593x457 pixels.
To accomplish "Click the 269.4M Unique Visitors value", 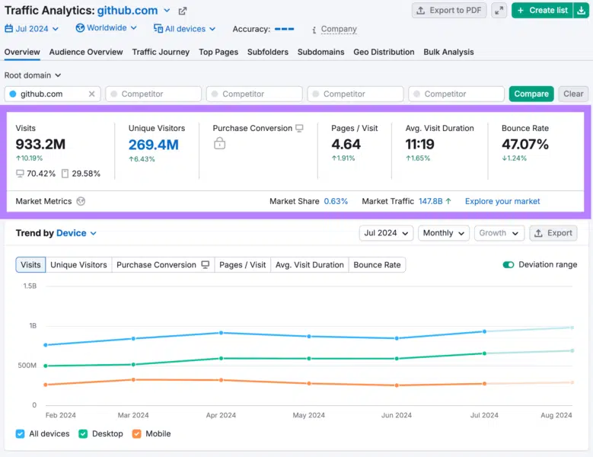I will (x=154, y=145).
